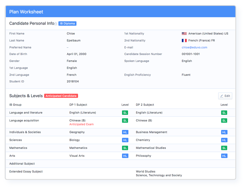Open the chloe@eduvo.com email link
246x190 pixels.
click(x=194, y=47)
